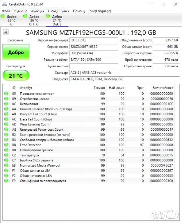The height and width of the screenshot is (223, 182).
Task: Click the green Добро health status button
Action: tap(16, 53)
